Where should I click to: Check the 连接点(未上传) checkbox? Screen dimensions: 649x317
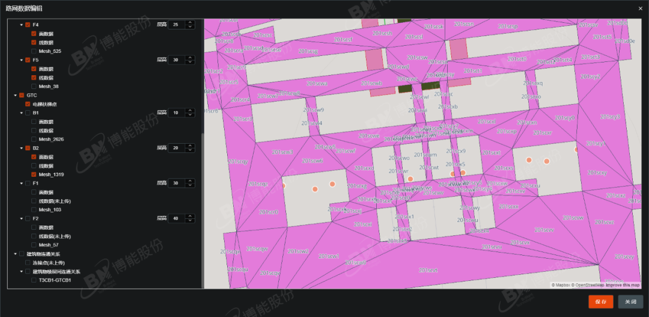[x=28, y=262]
